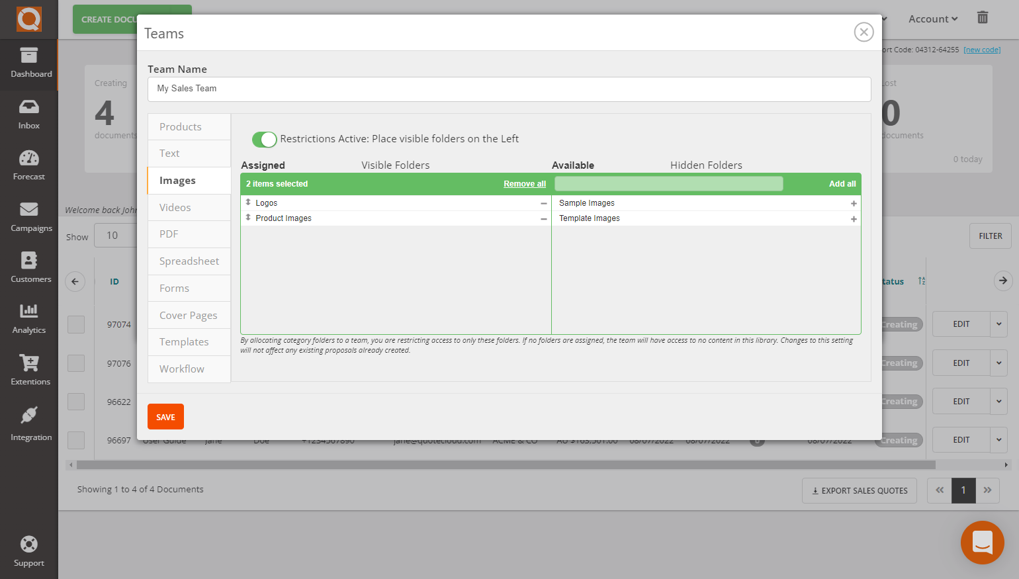Open the Inbox from the sidebar
Viewport: 1019px width, 579px height.
point(28,114)
